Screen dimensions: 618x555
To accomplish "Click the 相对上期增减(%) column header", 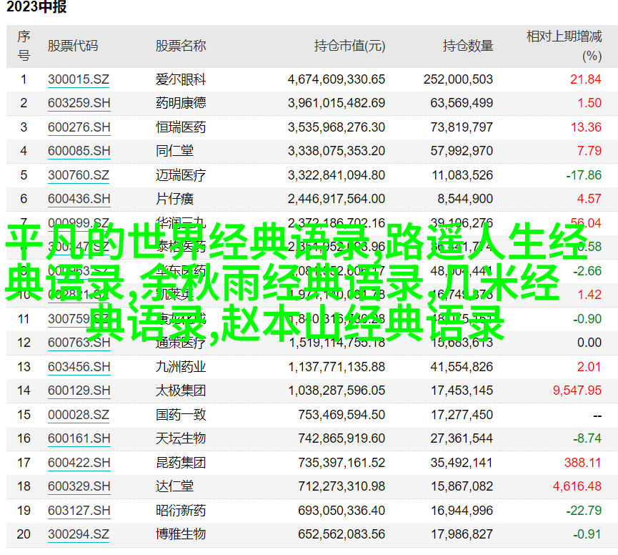I will pos(564,46).
